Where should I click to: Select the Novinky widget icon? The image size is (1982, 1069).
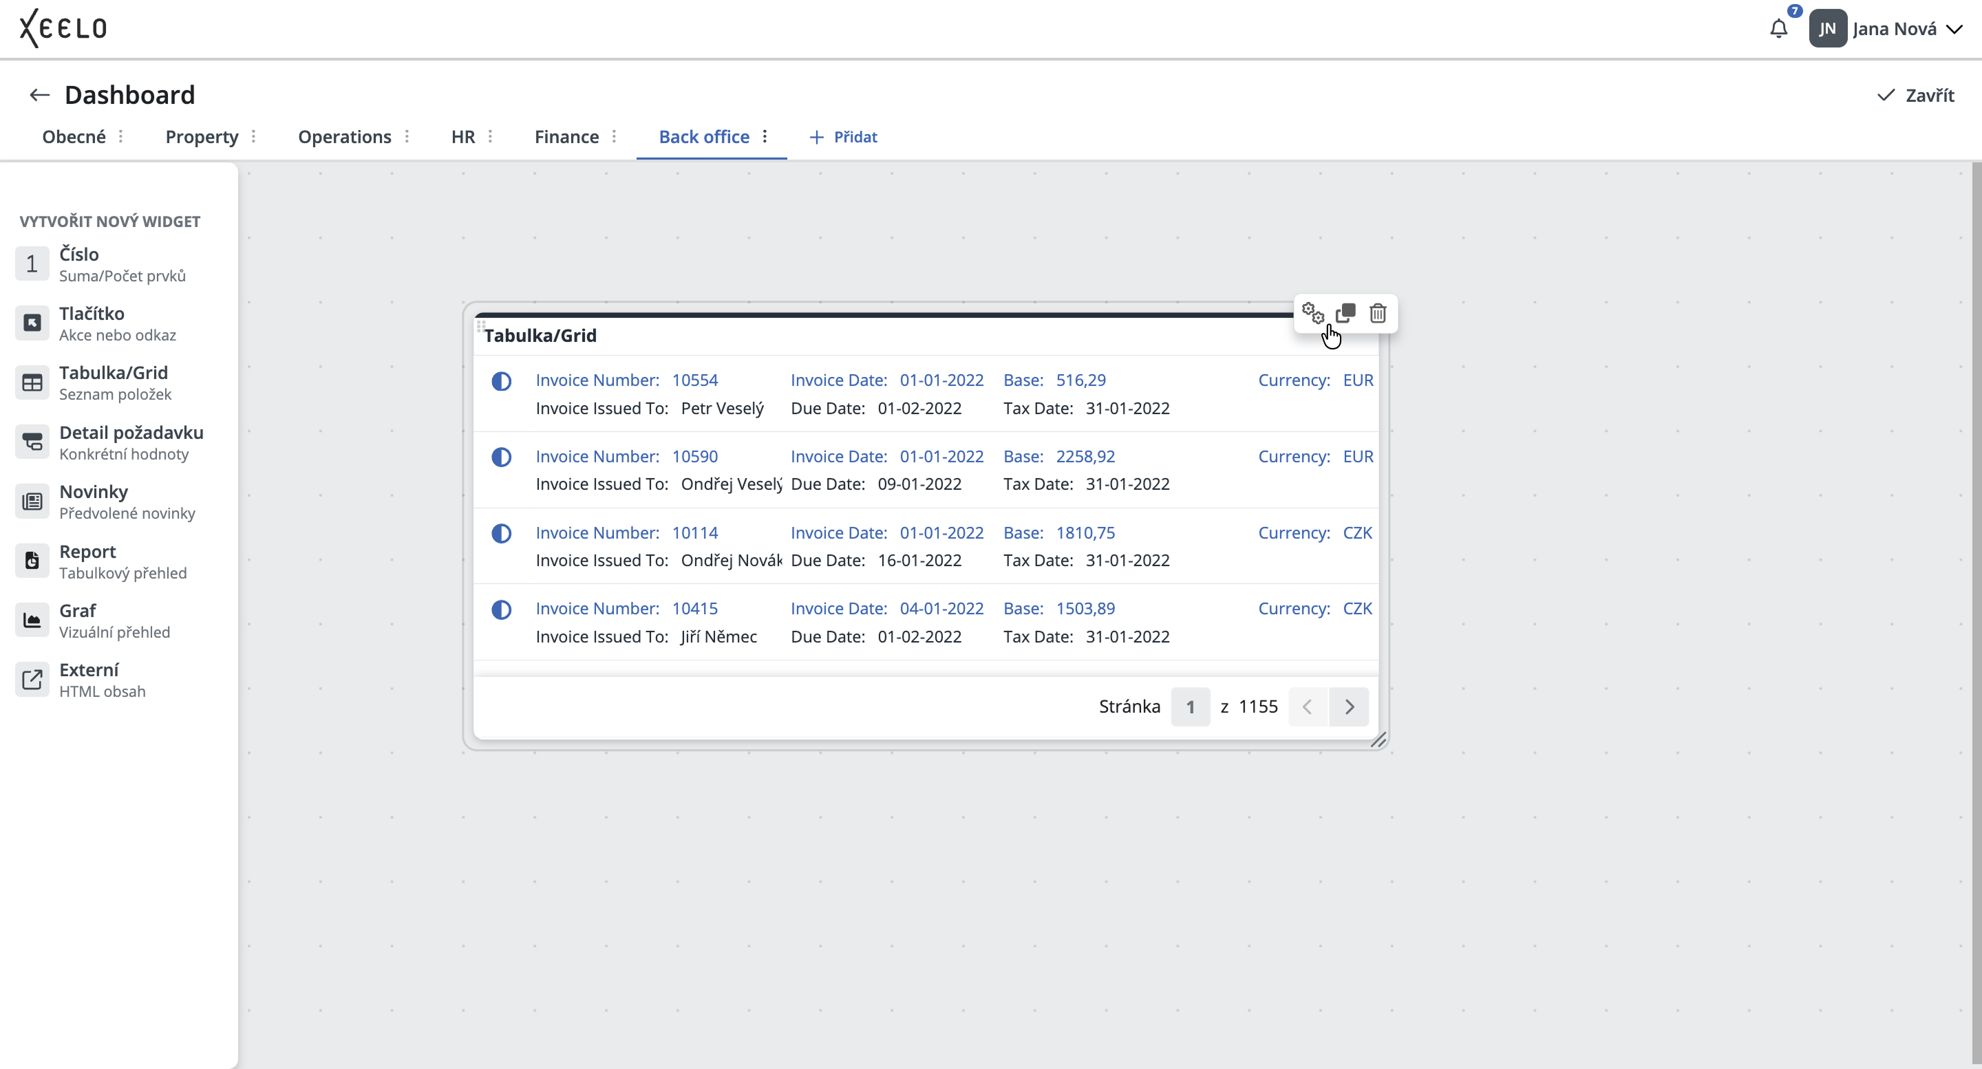[32, 501]
